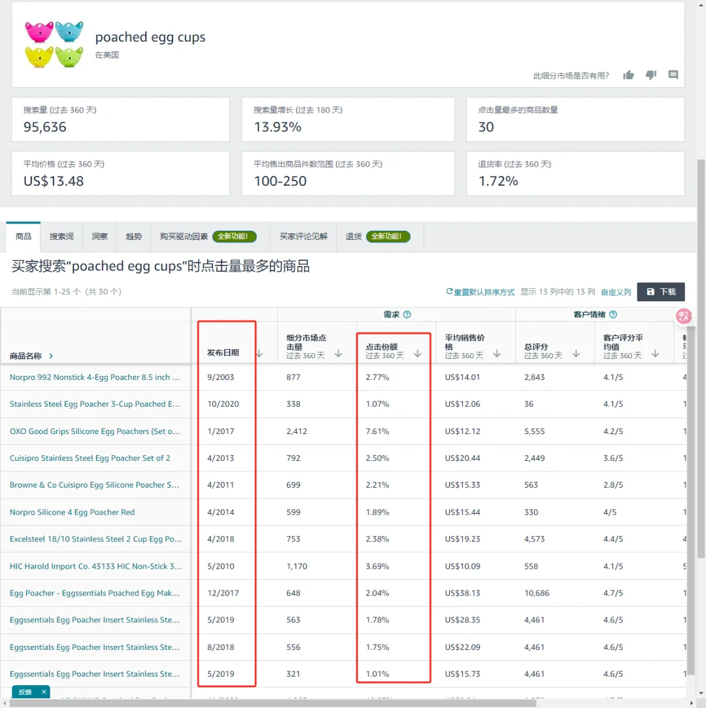Sort by 总评分 arrow
Screen dimensions: 706x708
(x=576, y=354)
